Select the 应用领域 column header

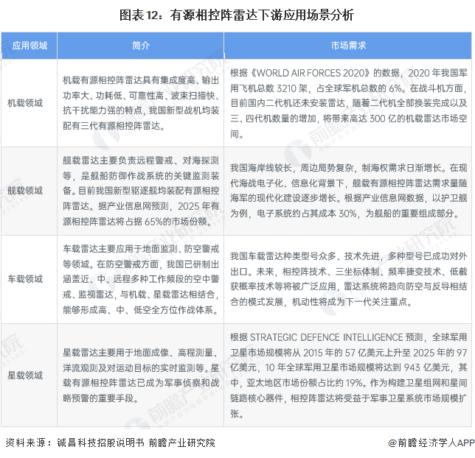click(30, 46)
